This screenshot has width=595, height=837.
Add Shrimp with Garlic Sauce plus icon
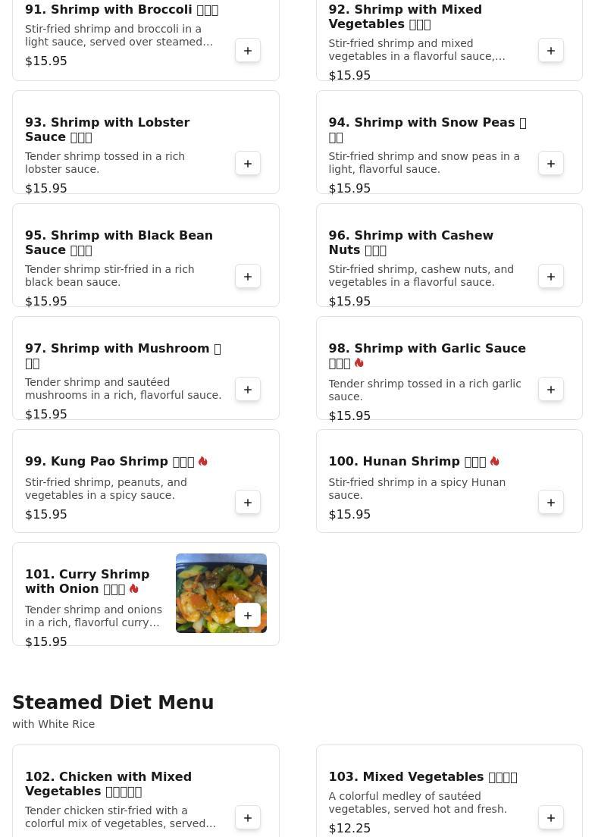coord(551,390)
